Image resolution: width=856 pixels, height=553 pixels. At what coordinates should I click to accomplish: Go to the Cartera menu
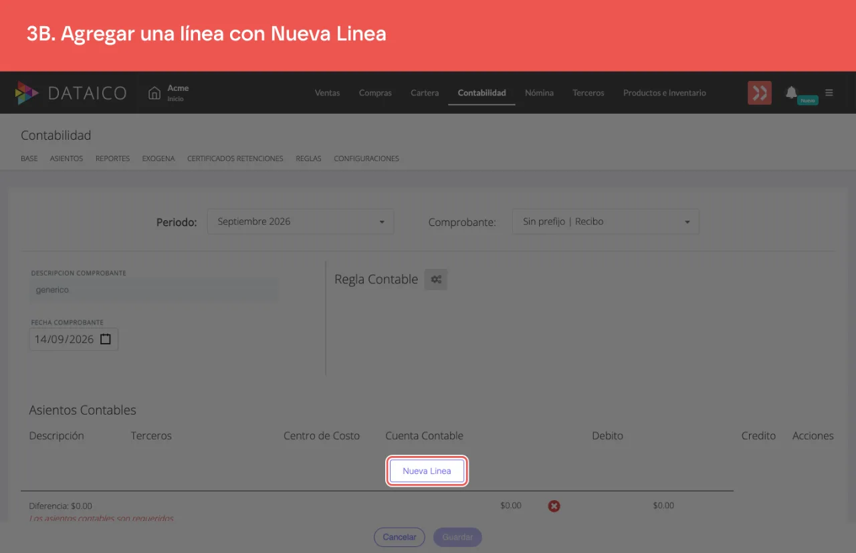coord(425,93)
